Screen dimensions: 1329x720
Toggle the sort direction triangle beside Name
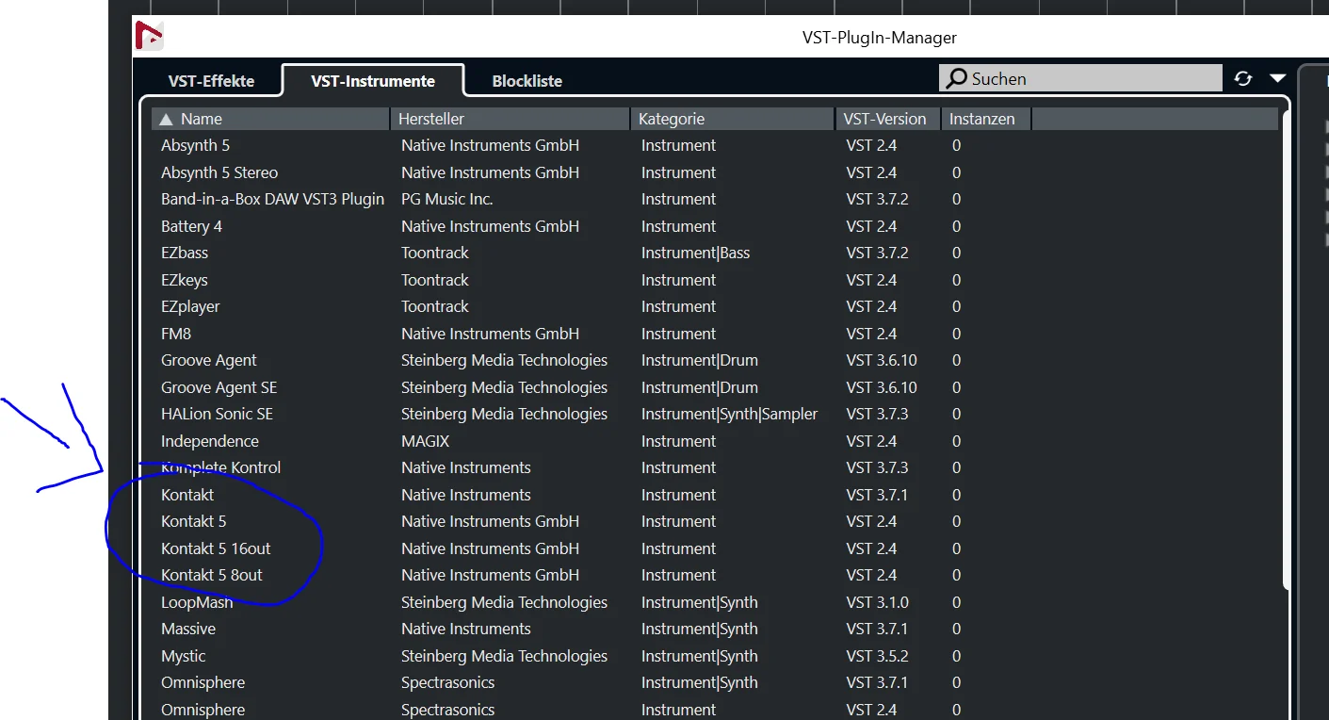(167, 119)
